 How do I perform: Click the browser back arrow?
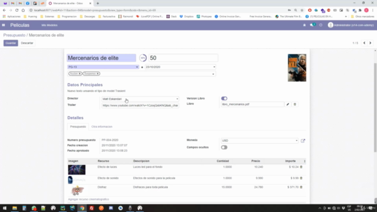pyautogui.click(x=4, y=10)
